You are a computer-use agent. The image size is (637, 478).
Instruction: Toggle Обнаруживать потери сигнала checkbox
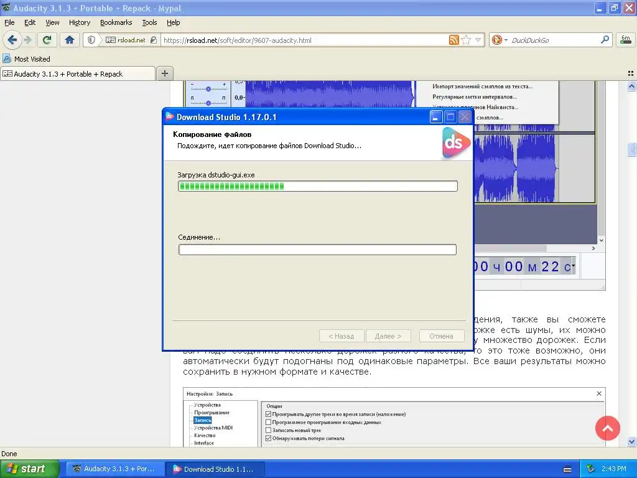[268, 438]
